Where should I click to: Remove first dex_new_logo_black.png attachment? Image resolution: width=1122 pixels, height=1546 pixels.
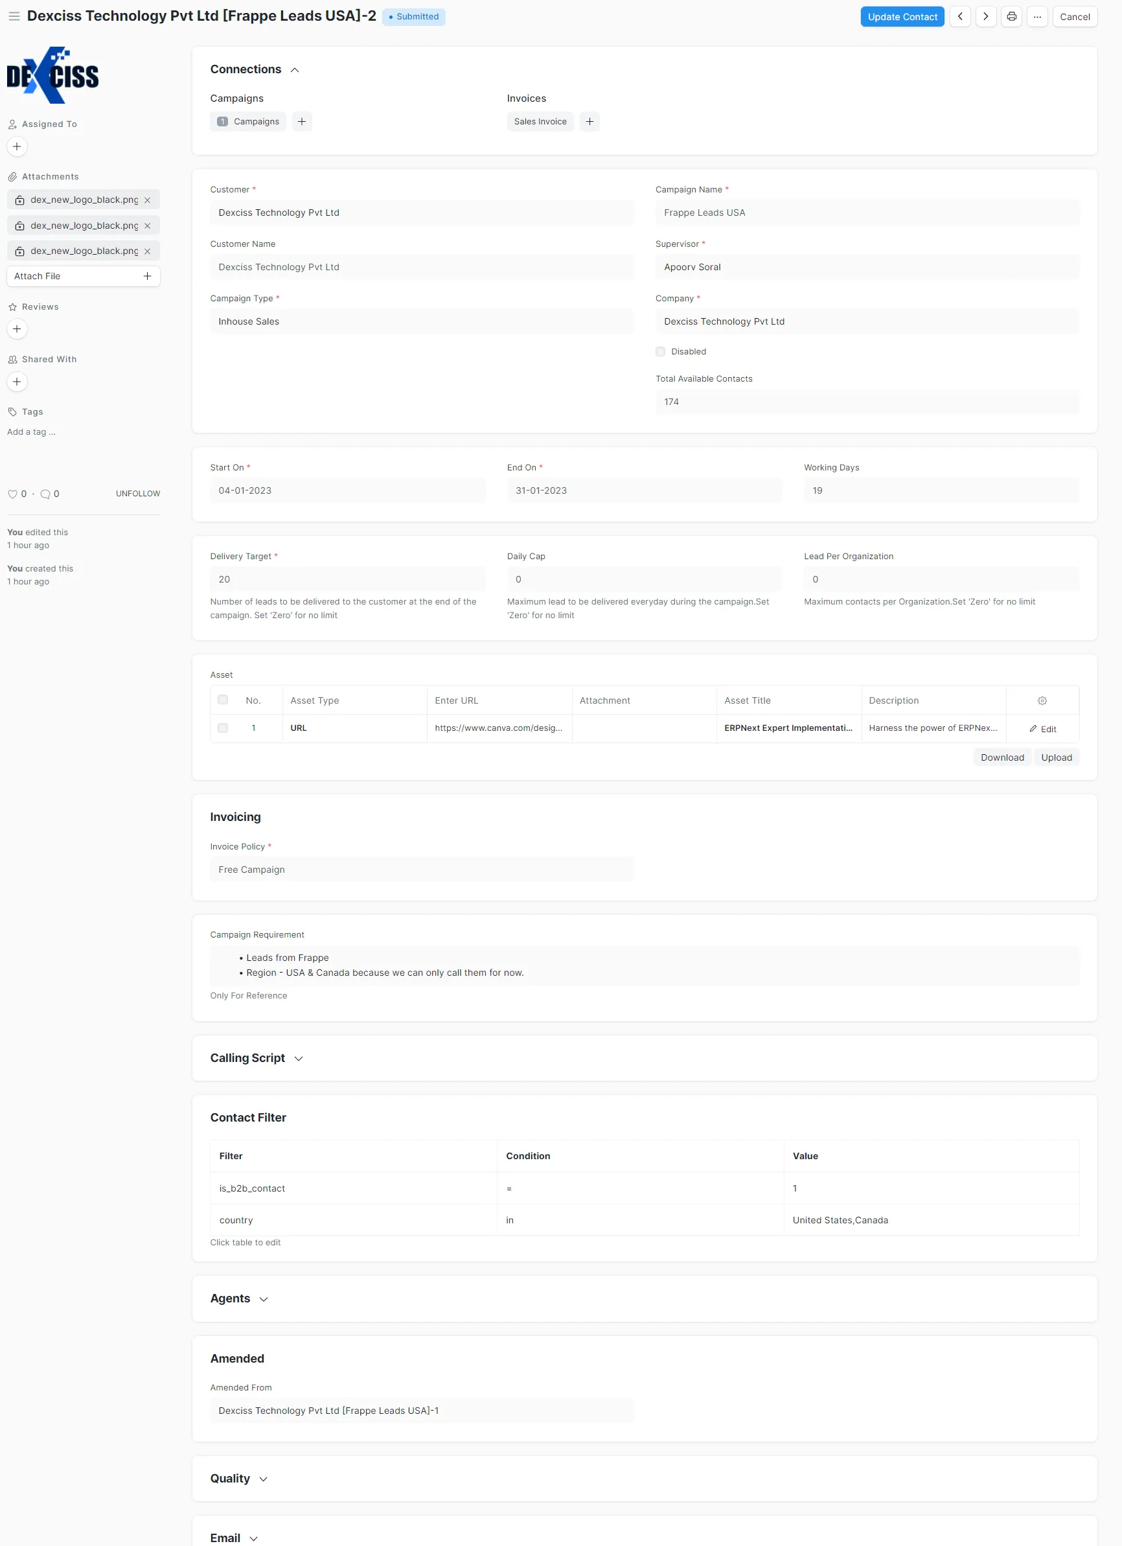click(x=147, y=200)
